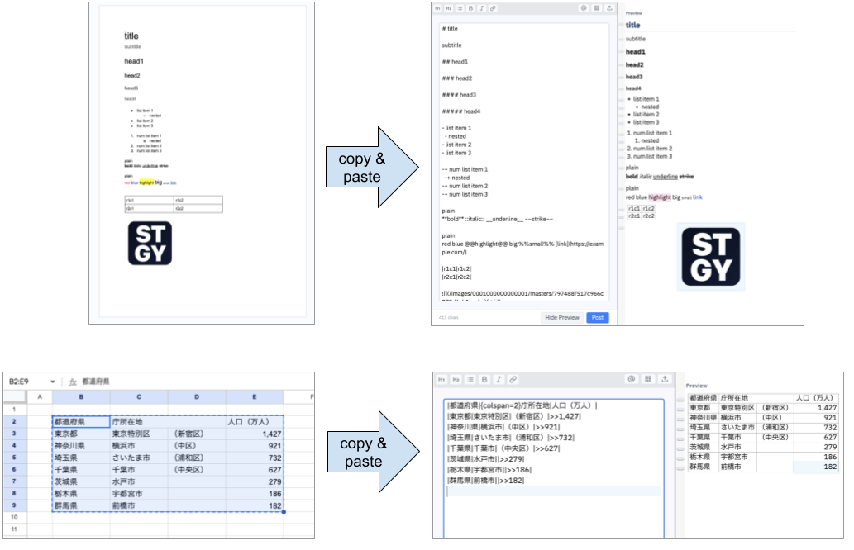
Task: Select column C header in the spreadsheet
Action: click(139, 397)
